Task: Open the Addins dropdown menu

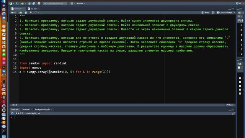Action: point(81,3)
